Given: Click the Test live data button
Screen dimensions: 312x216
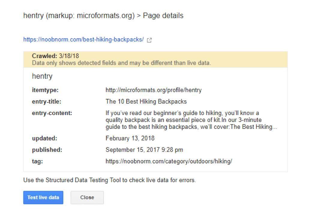Looking at the screenshot, I should 43,197.
